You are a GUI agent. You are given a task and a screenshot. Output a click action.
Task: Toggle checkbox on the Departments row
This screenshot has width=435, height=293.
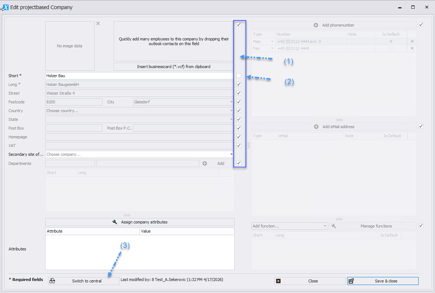point(239,163)
